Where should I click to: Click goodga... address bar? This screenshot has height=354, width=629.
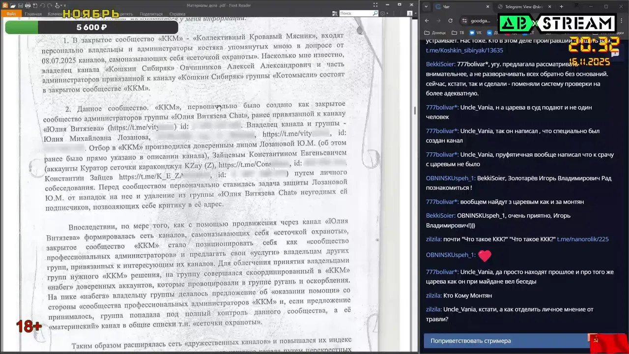pos(481,21)
